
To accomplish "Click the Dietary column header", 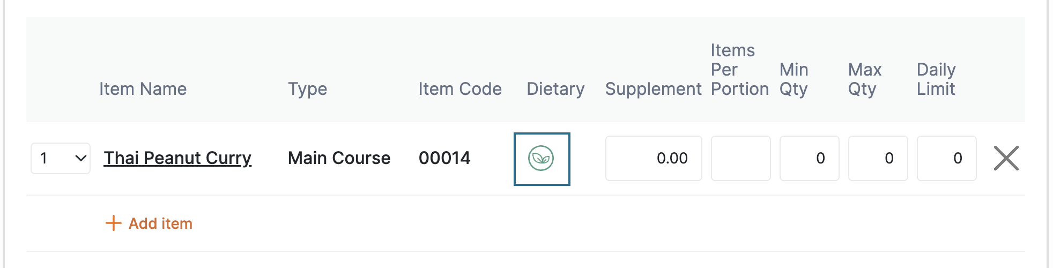I will coord(555,89).
